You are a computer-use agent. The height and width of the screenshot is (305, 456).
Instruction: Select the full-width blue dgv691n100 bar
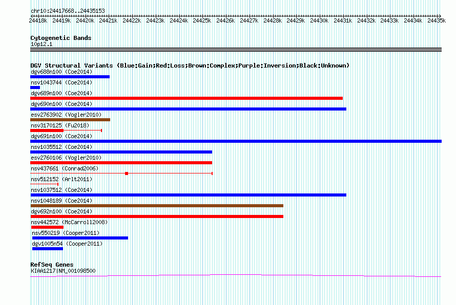click(x=236, y=141)
